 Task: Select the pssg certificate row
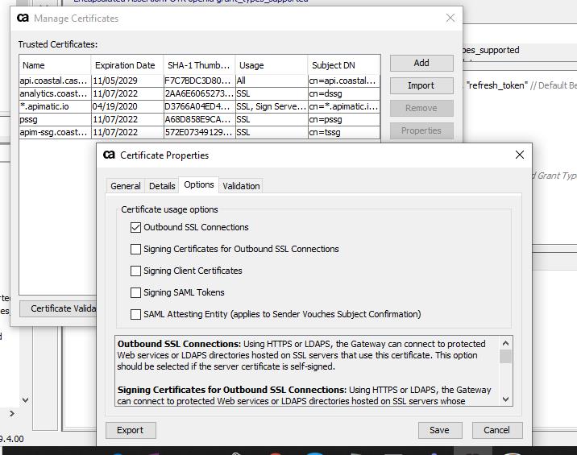click(x=199, y=119)
